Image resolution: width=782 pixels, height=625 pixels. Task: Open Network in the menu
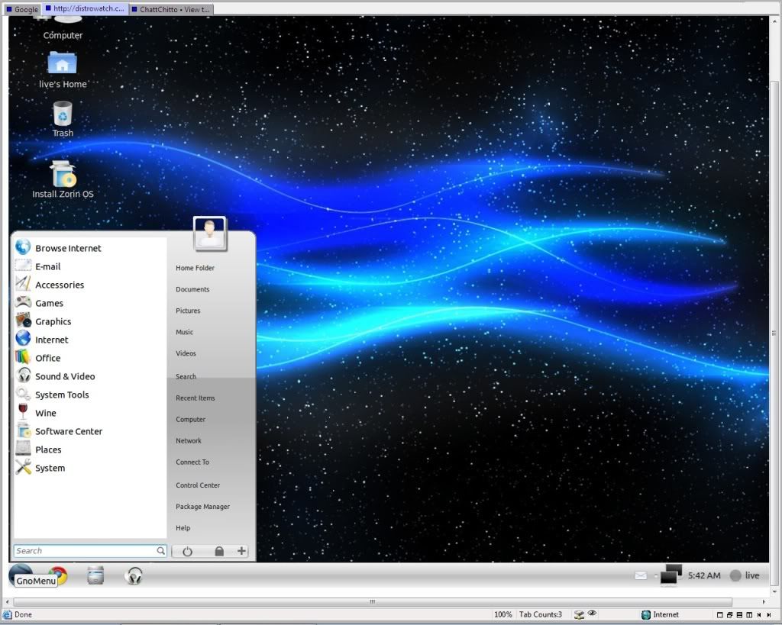(189, 440)
